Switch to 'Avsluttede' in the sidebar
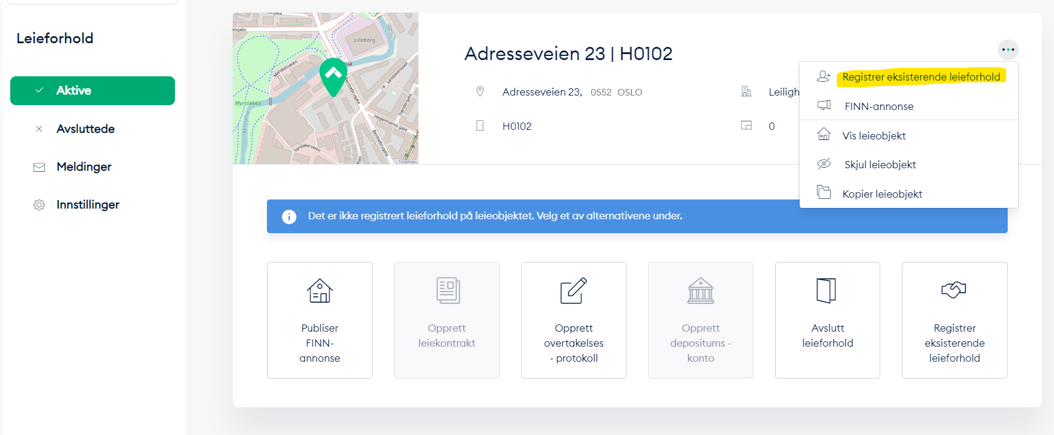Image resolution: width=1054 pixels, height=435 pixels. (x=85, y=129)
